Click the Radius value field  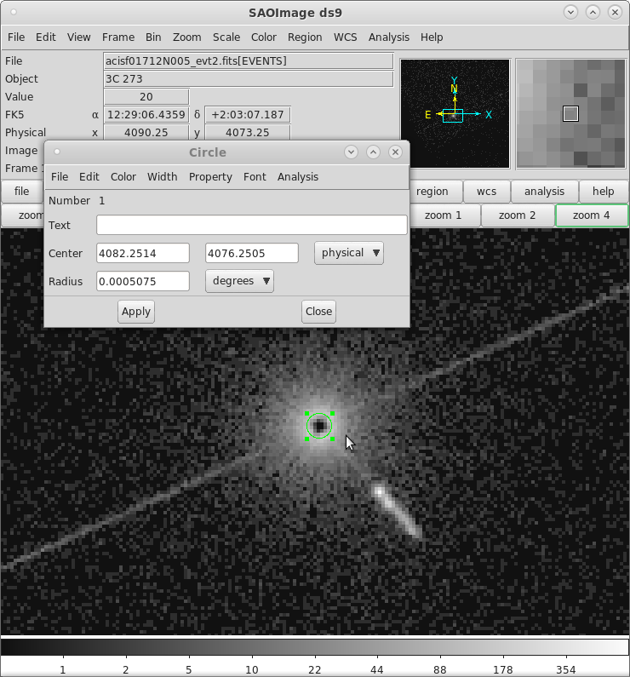pos(143,281)
